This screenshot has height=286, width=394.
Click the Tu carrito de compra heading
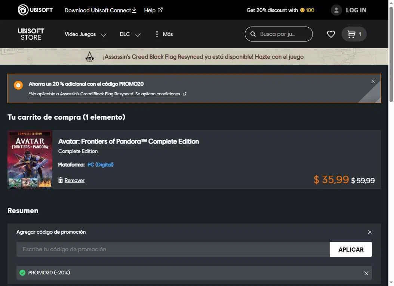coord(66,117)
